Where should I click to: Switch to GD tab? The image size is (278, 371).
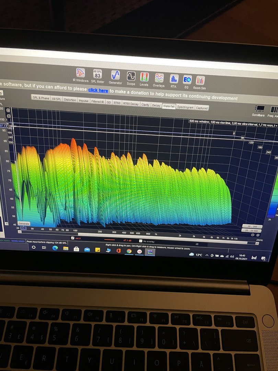pyautogui.click(x=109, y=102)
